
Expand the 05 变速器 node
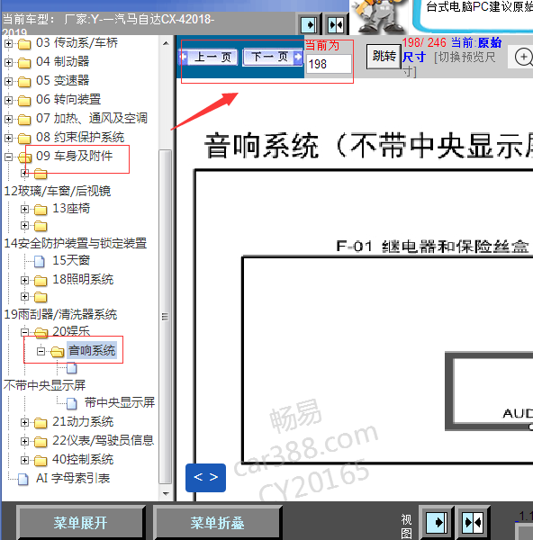pos(8,82)
